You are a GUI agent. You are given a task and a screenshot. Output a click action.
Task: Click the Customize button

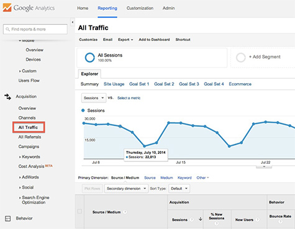[x=88, y=40]
